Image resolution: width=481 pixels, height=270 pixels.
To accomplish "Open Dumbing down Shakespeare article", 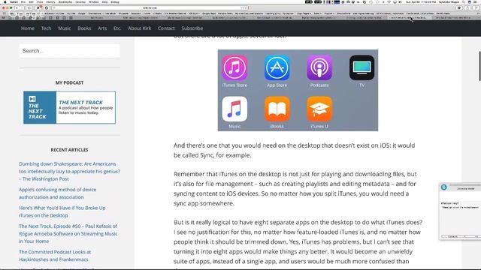I will (70, 172).
